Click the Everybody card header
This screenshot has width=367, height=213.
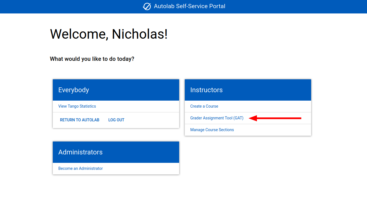click(x=116, y=90)
